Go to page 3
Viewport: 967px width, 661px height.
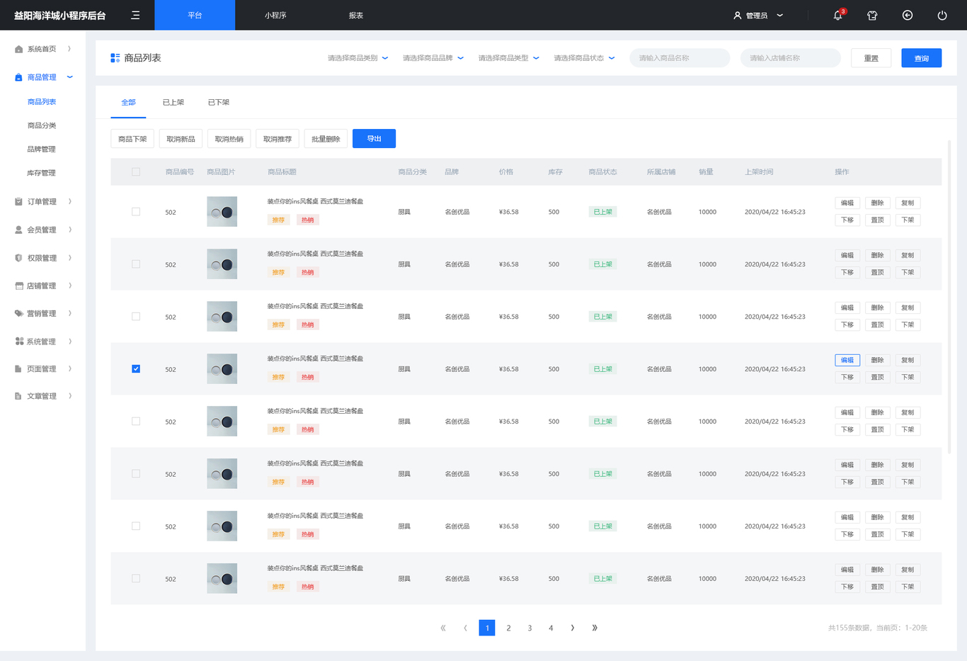[530, 628]
